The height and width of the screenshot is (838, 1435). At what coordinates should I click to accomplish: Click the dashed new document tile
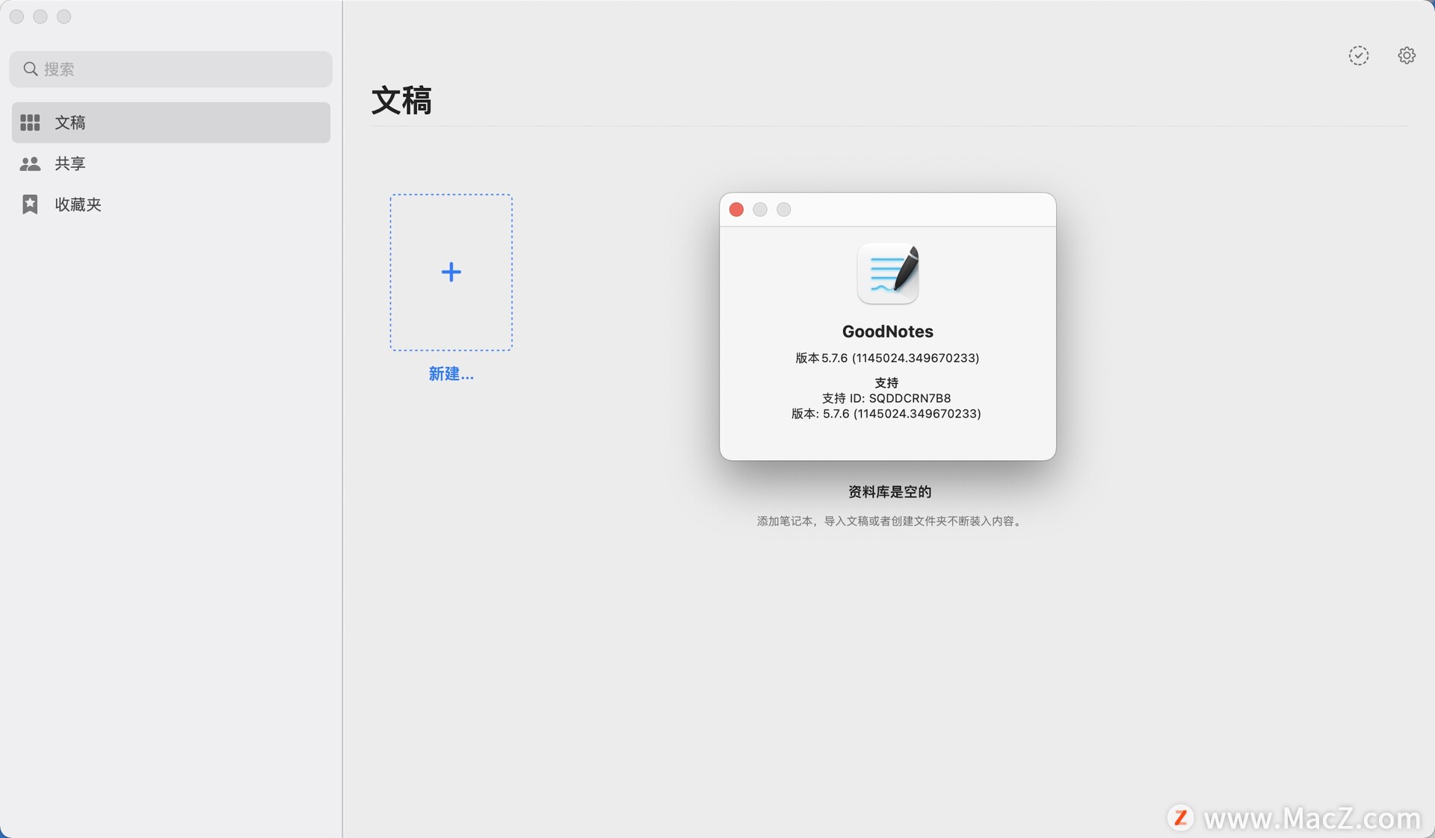451,273
